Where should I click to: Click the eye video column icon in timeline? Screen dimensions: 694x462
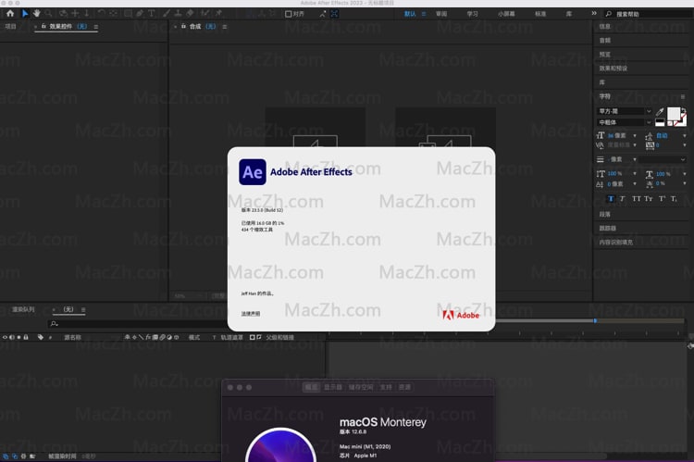(x=5, y=338)
